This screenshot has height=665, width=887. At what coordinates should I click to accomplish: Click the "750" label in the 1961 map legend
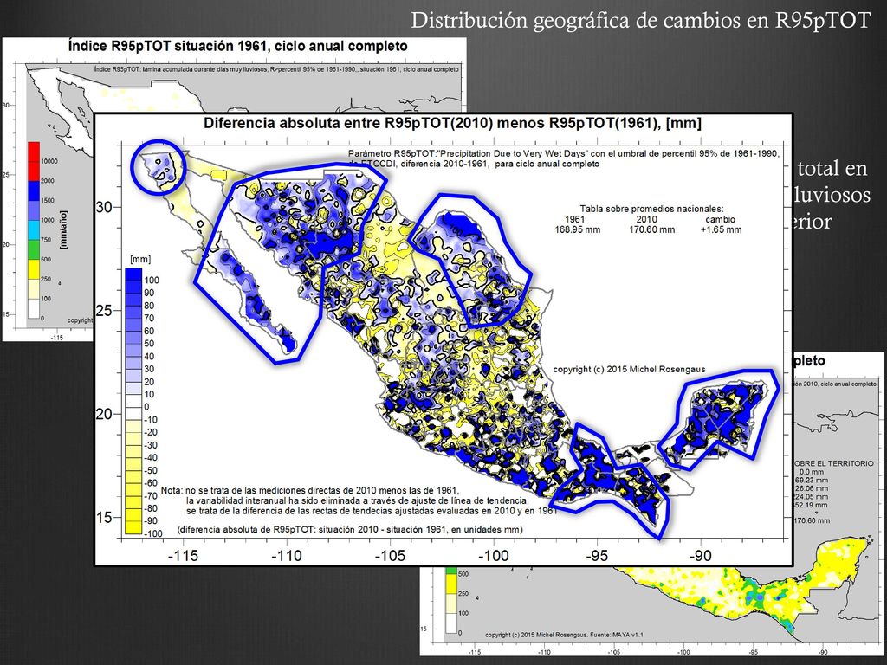pos(46,240)
